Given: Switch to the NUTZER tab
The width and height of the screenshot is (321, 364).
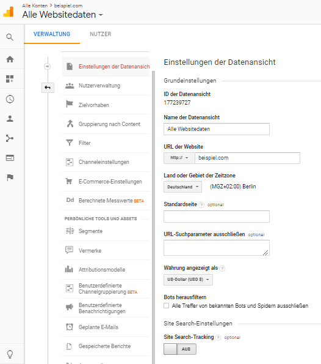Looking at the screenshot, I should [x=101, y=34].
